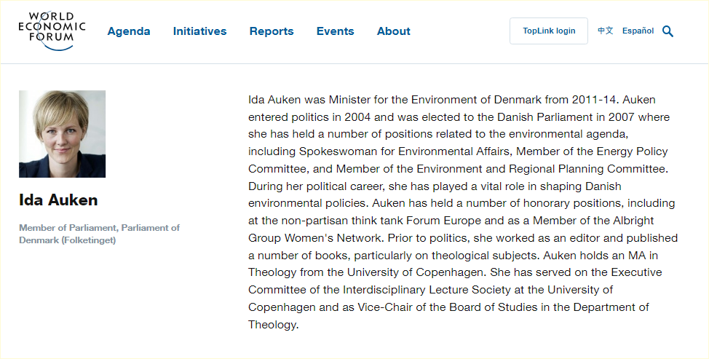Open the Reports navigation item
The image size is (709, 359).
tap(272, 31)
